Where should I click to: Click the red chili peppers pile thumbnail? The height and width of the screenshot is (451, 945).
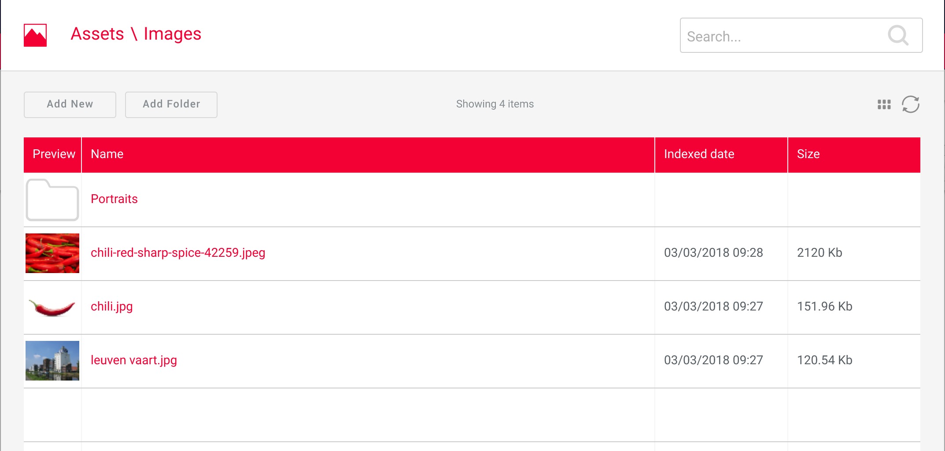(52, 253)
